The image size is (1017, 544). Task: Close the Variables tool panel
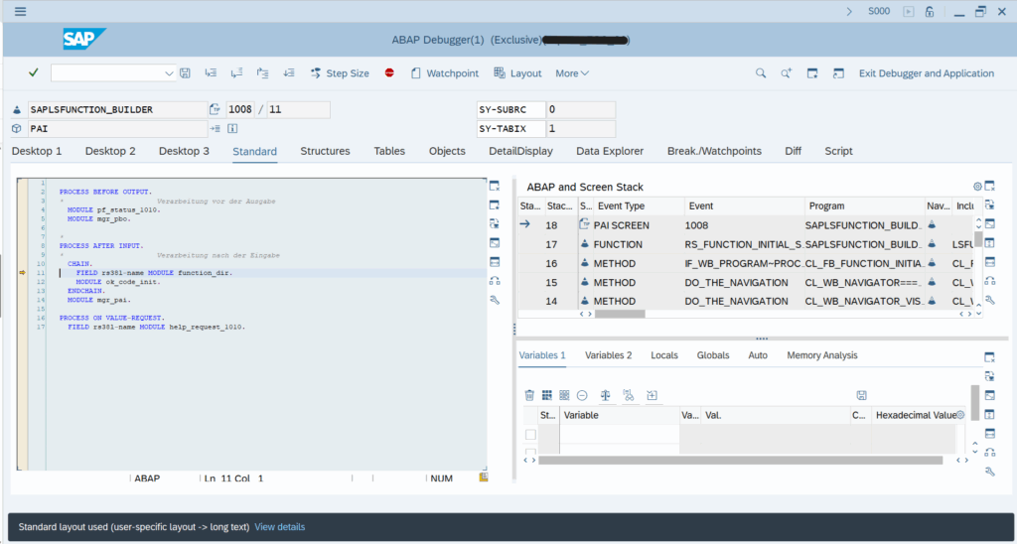coord(990,357)
